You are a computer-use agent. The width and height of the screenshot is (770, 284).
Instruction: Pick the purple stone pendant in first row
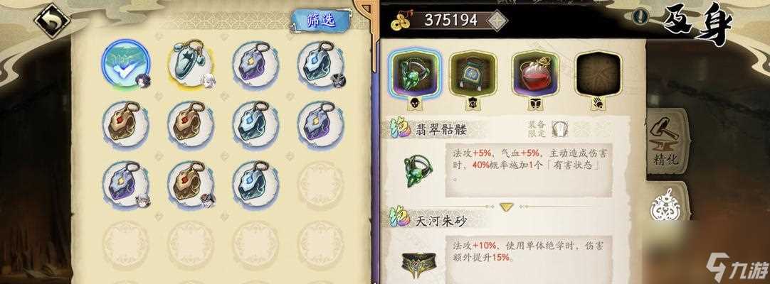[x=255, y=64]
